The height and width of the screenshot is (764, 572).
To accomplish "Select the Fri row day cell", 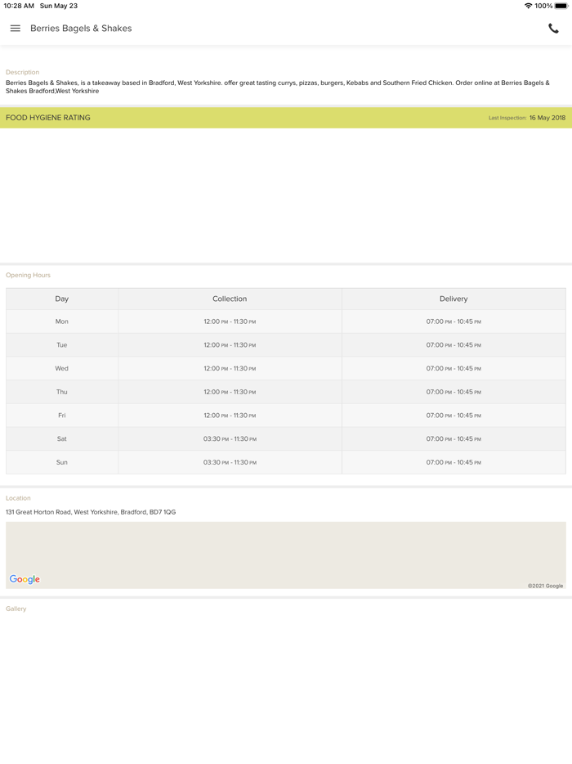I will tap(62, 416).
